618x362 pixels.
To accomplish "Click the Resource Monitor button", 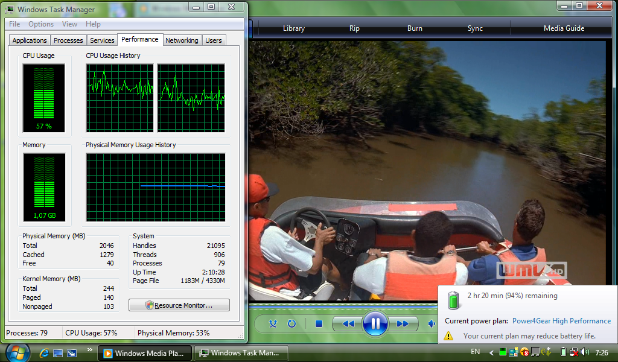I will click(179, 305).
